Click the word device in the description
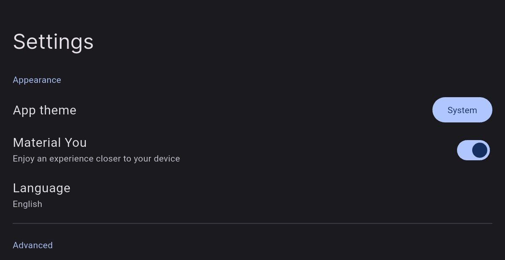The height and width of the screenshot is (260, 505). 167,159
